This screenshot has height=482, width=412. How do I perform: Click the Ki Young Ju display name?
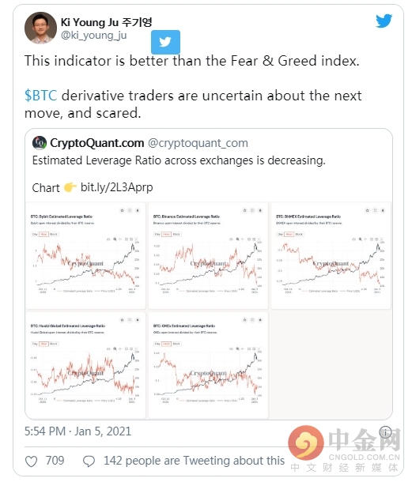pos(106,22)
